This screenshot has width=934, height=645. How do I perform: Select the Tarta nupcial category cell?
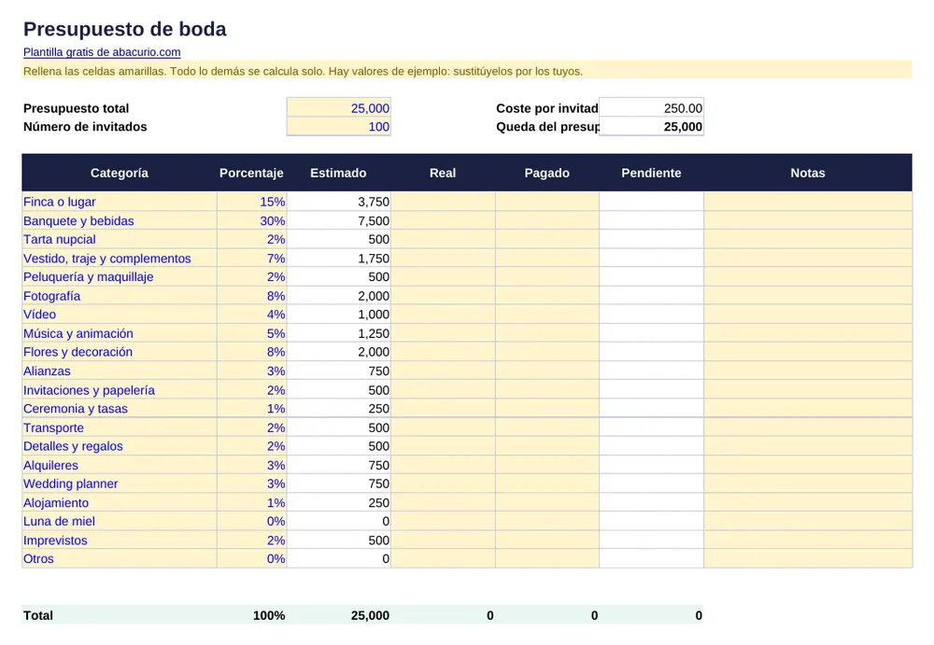click(x=120, y=239)
